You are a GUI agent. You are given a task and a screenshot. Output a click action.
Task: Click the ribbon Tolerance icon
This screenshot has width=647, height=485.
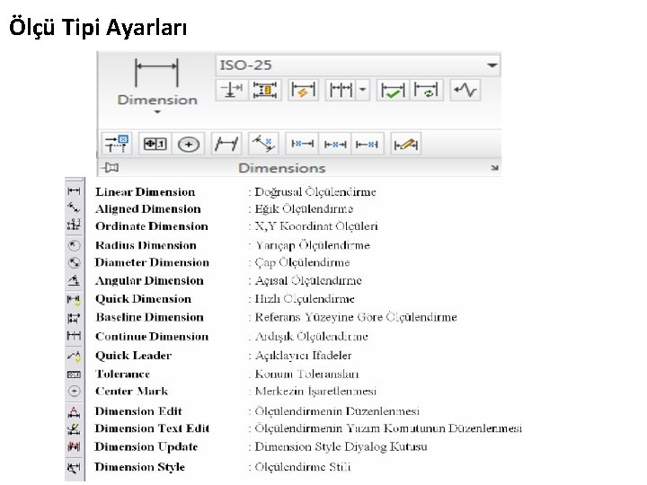tap(155, 144)
